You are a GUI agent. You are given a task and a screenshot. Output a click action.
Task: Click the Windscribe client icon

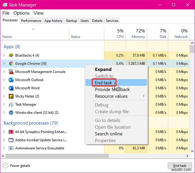pos(11,112)
